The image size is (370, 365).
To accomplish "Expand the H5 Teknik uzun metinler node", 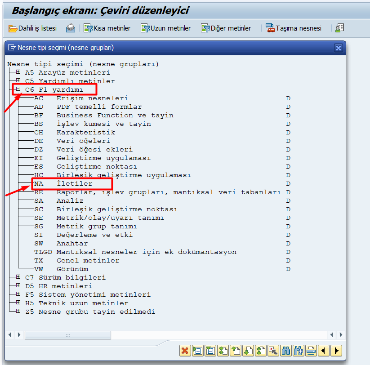I will (18, 303).
